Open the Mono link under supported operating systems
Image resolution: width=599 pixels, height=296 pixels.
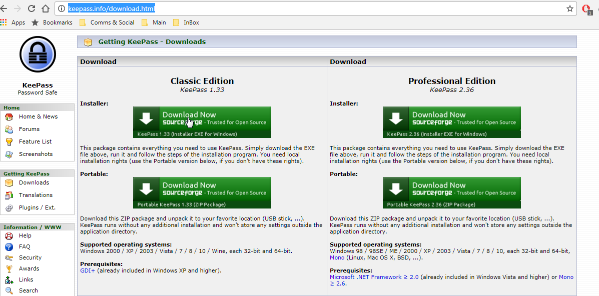pyautogui.click(x=337, y=257)
